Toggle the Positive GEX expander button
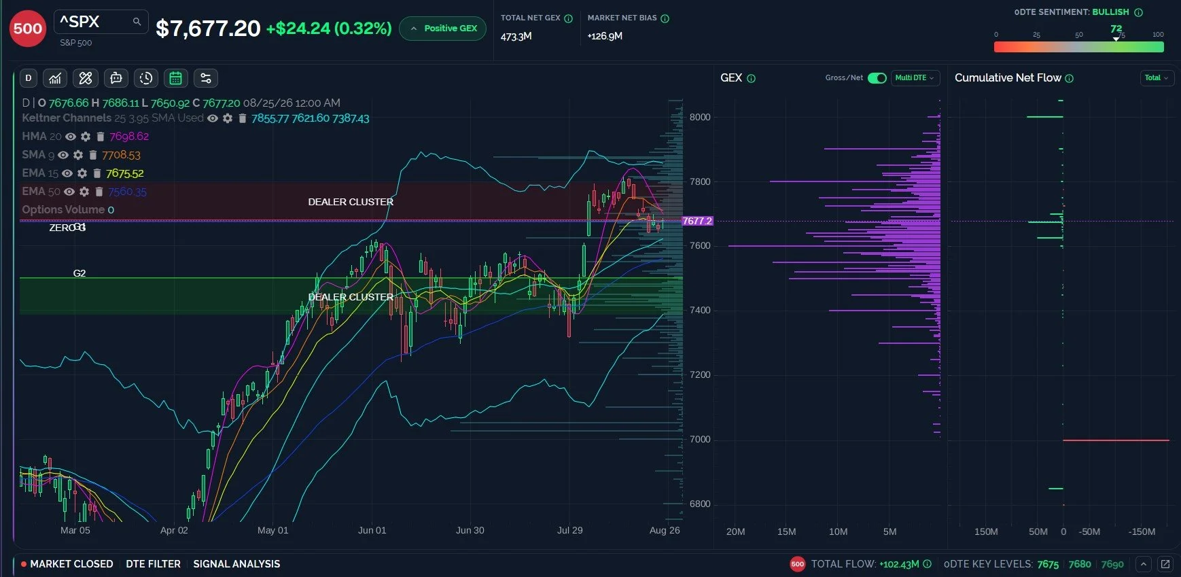Screen dimensions: 1181x577 (443, 29)
